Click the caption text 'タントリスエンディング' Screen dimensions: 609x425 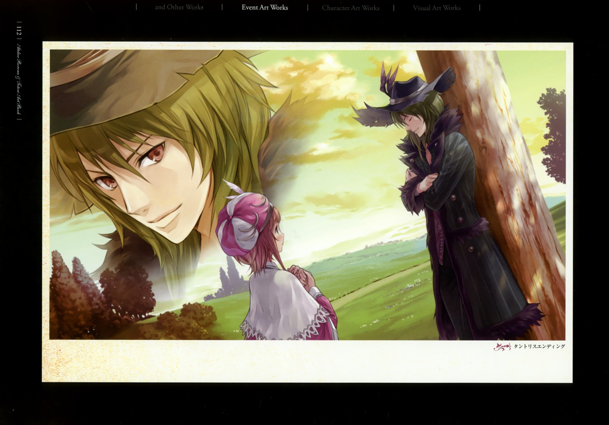pyautogui.click(x=540, y=347)
